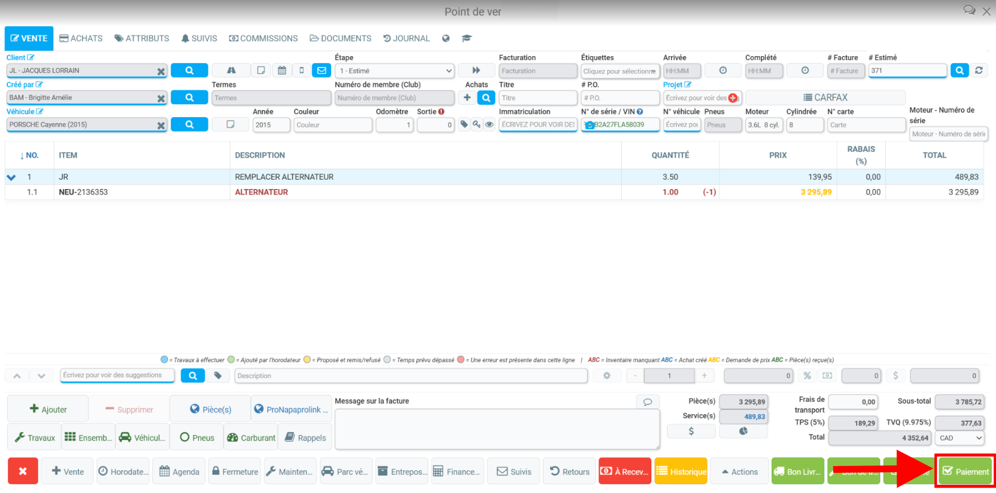Search purchases with the Achats magnifier
Viewport: 996px width, 493px height.
tap(486, 97)
